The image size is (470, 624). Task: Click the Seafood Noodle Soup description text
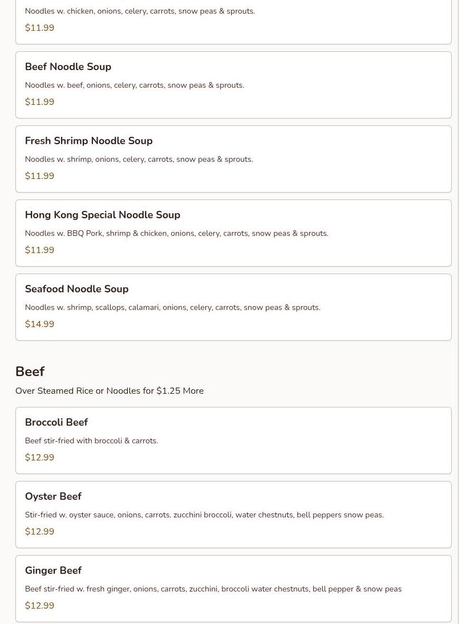coord(172,308)
